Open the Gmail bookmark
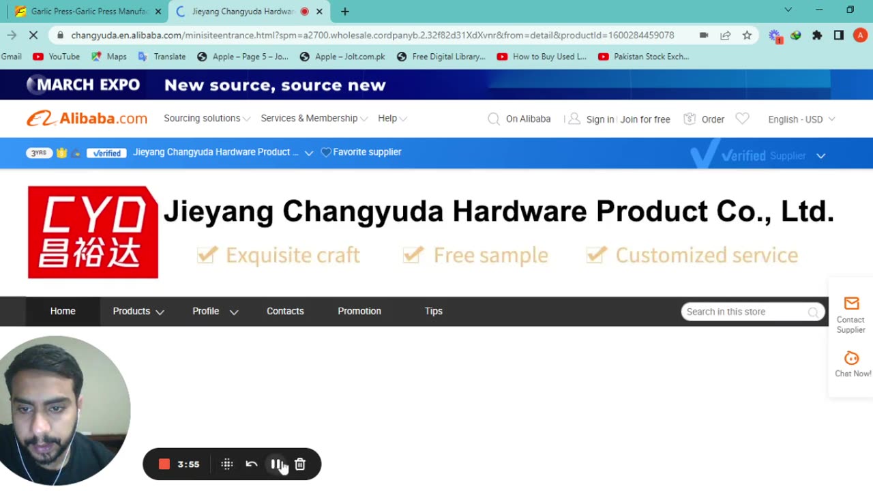873x491 pixels. click(x=11, y=57)
